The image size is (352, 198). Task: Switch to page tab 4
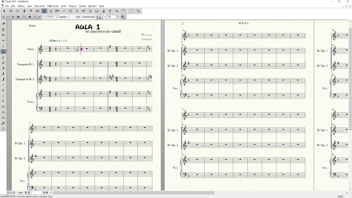click(14, 193)
